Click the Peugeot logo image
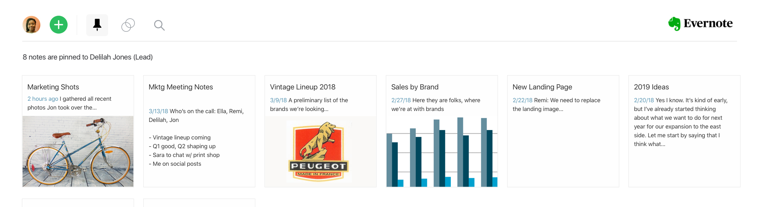The image size is (760, 207). pyautogui.click(x=319, y=151)
